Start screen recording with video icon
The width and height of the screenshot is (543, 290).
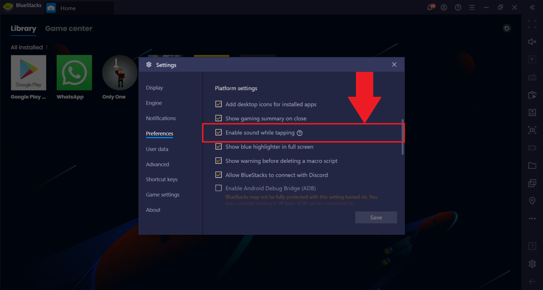[532, 148]
